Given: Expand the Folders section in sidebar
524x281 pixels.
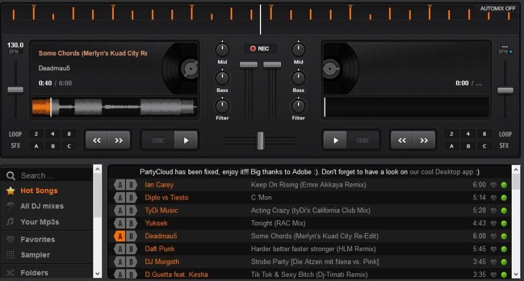Looking at the screenshot, I should click(34, 273).
